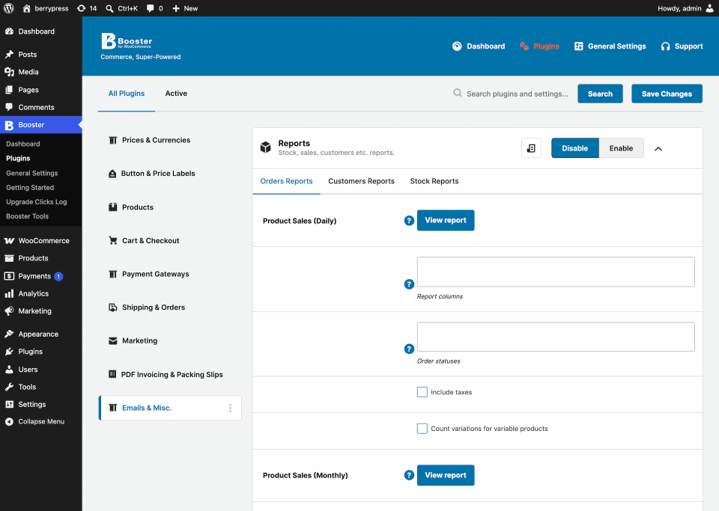This screenshot has height=511, width=719.
Task: Open Users in the admin sidebar
Action: click(x=40, y=370)
